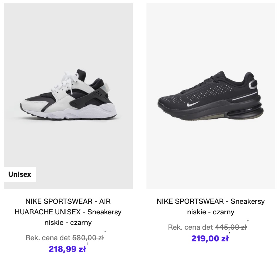The width and height of the screenshot is (280, 259).
Task: Click the white swoosh on the black sneaker
Action: [193, 104]
